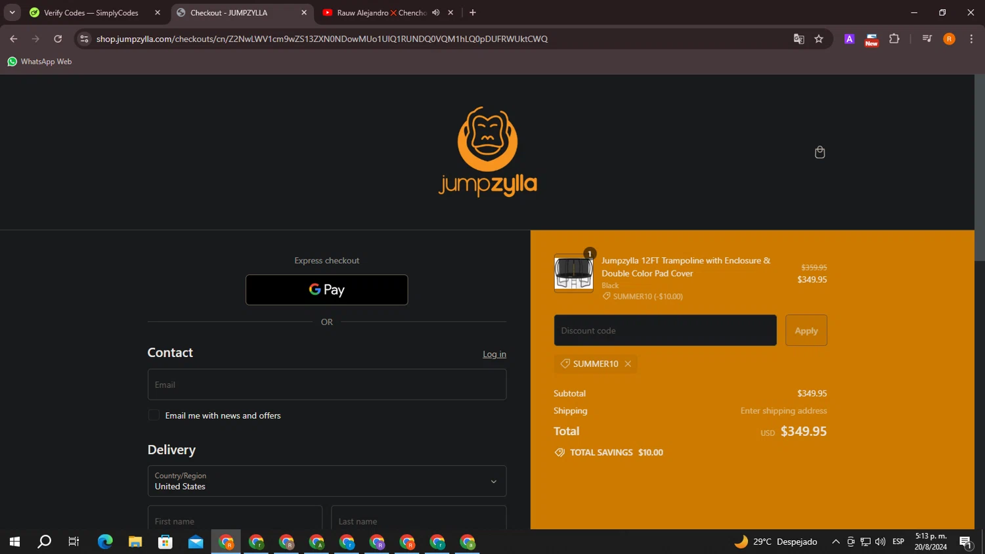Open the tab search dropdown arrow
Image resolution: width=985 pixels, height=554 pixels.
click(12, 12)
